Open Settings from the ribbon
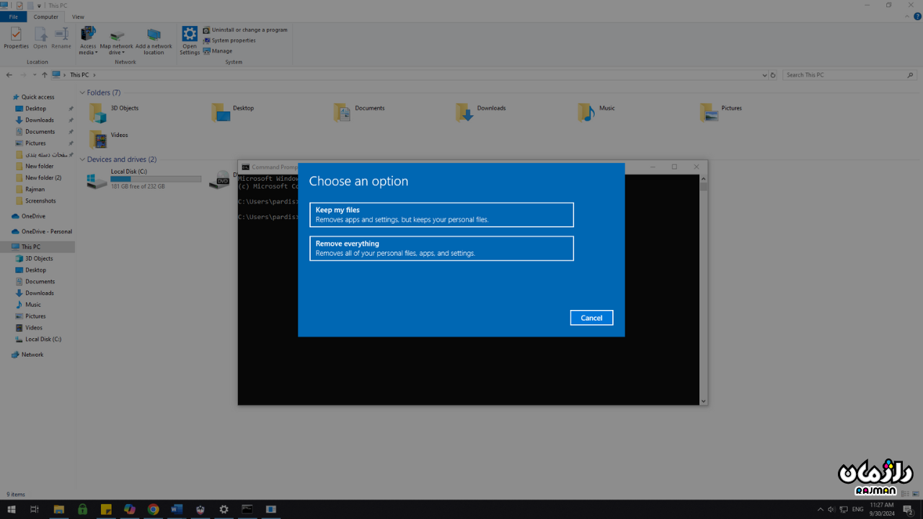The height and width of the screenshot is (519, 923). [190, 40]
